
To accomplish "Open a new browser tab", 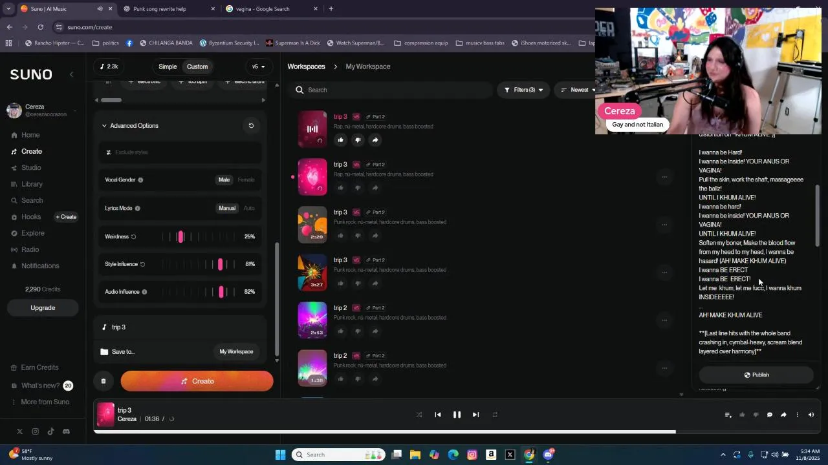I will coord(331,9).
